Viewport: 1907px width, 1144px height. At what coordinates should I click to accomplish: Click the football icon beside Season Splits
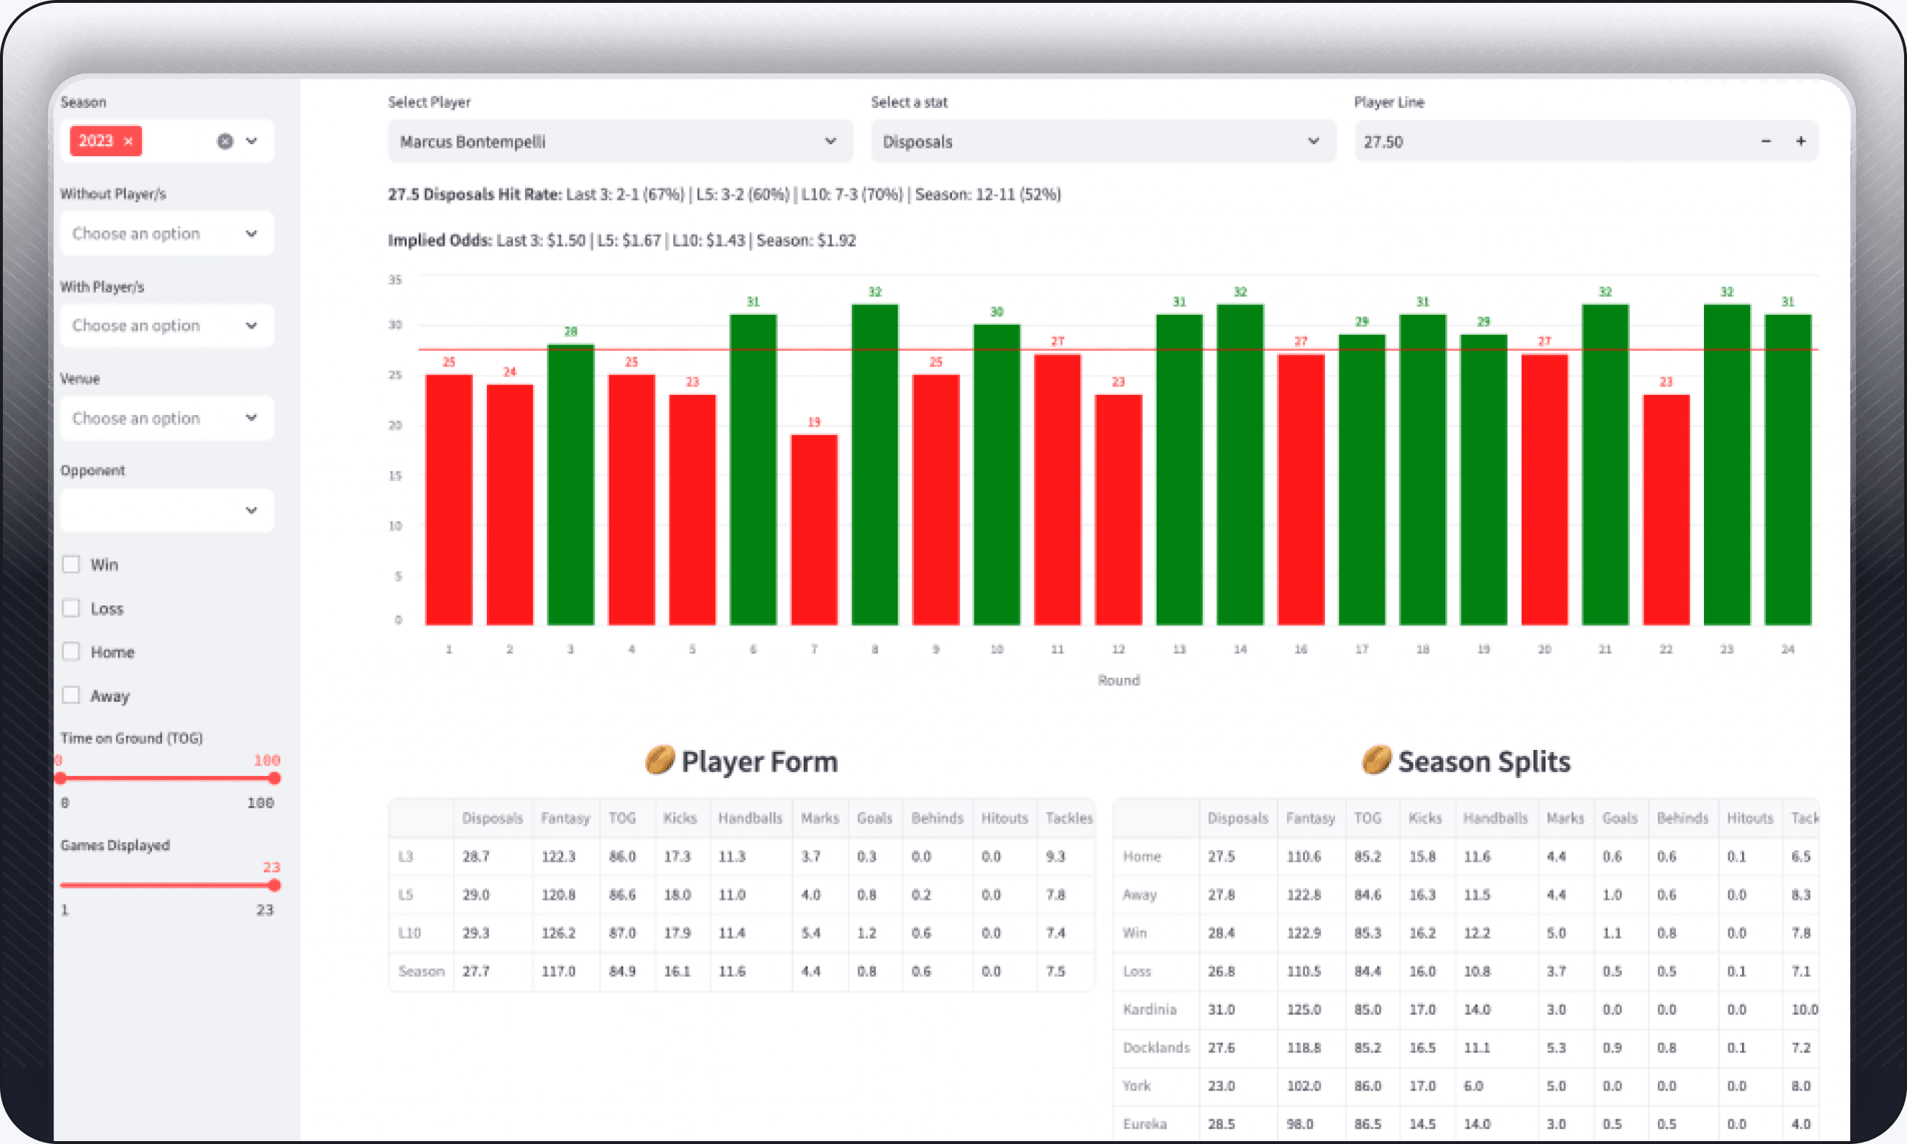(1376, 760)
